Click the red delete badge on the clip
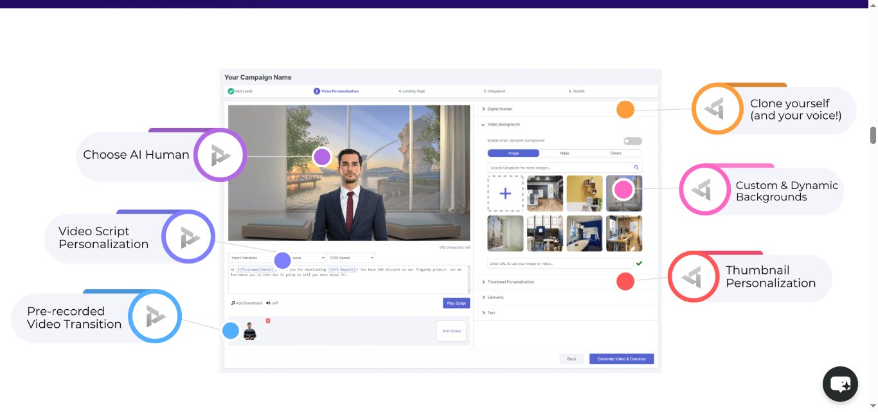Viewport: 878px width, 412px height. [268, 321]
